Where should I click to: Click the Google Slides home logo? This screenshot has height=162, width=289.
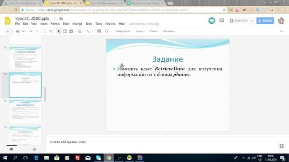[8, 21]
